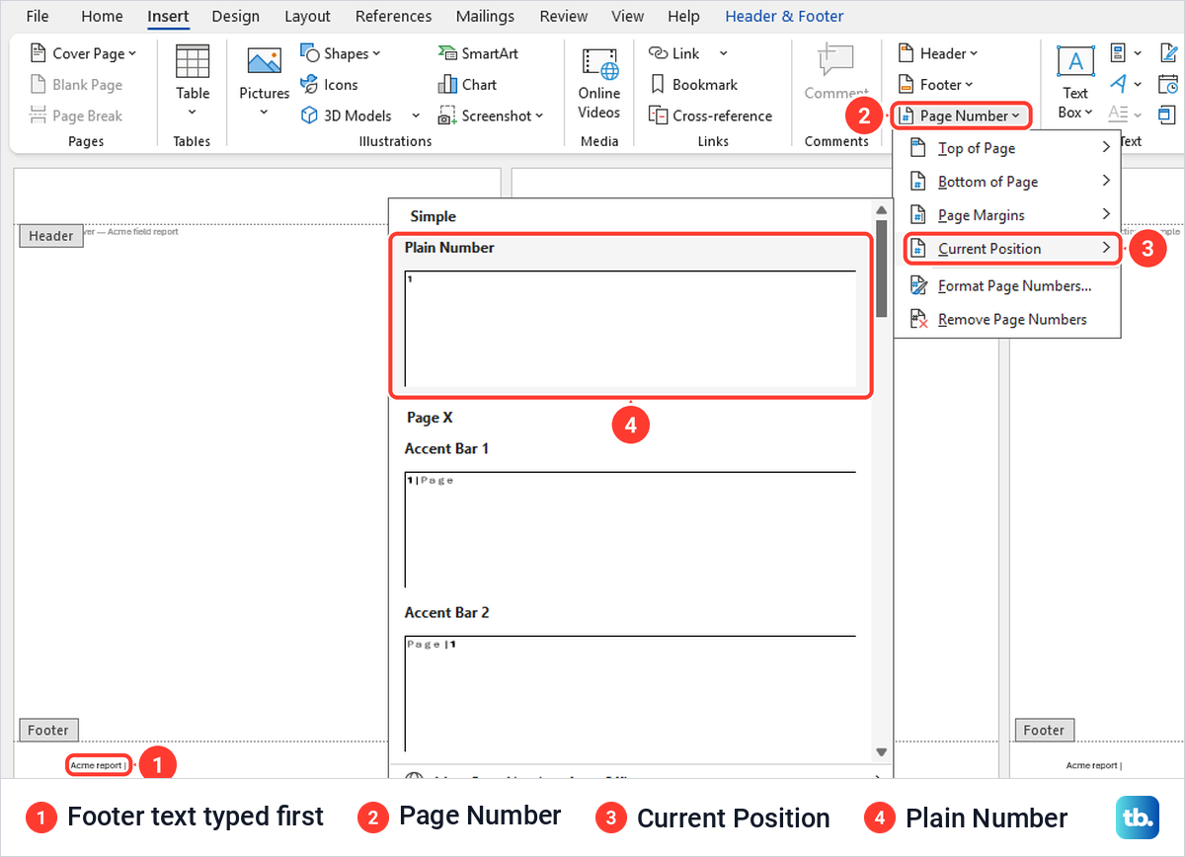The height and width of the screenshot is (857, 1185).
Task: Click the Date & Time calendar icon
Action: [1167, 85]
